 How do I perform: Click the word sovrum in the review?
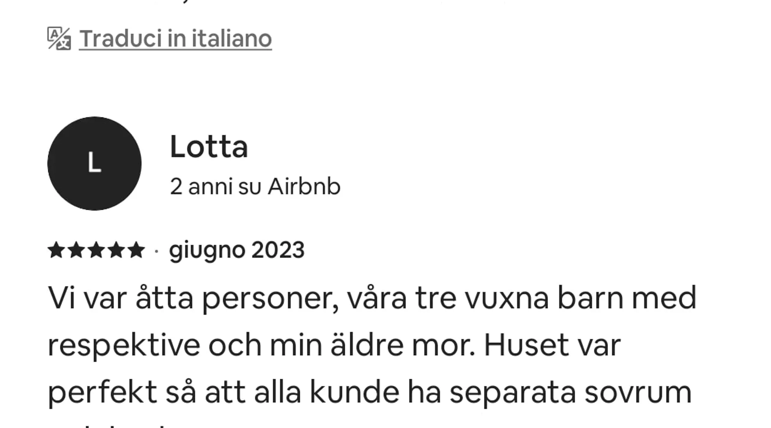coord(638,392)
